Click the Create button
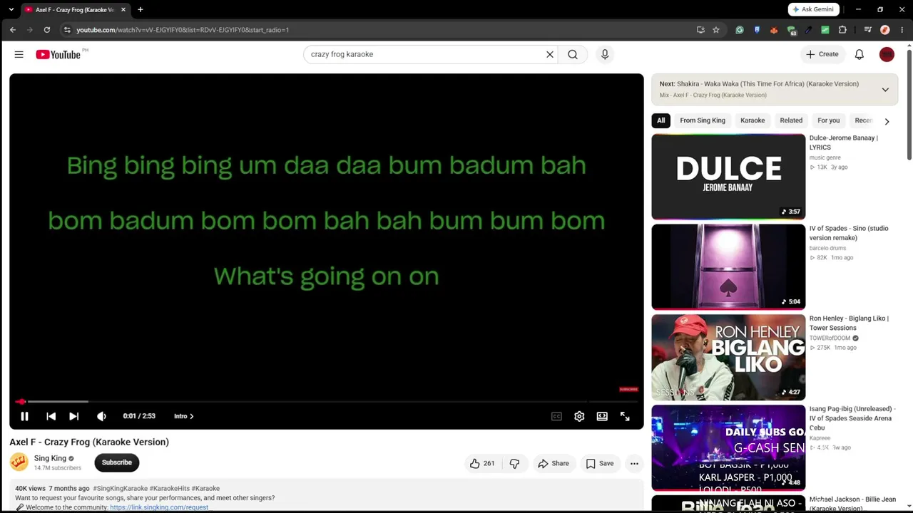Image resolution: width=913 pixels, height=513 pixels. coord(822,54)
